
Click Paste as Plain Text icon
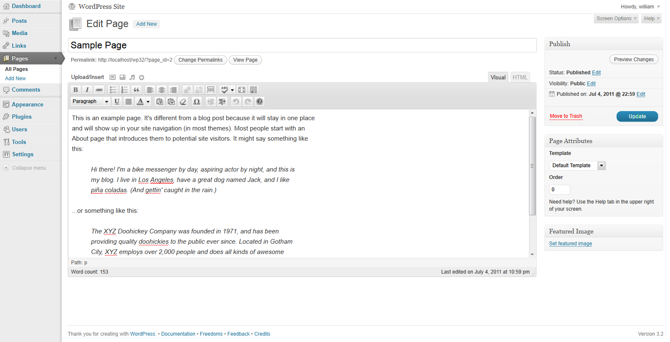pos(160,101)
